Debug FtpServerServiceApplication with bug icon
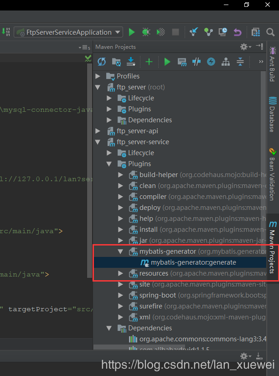 point(146,32)
